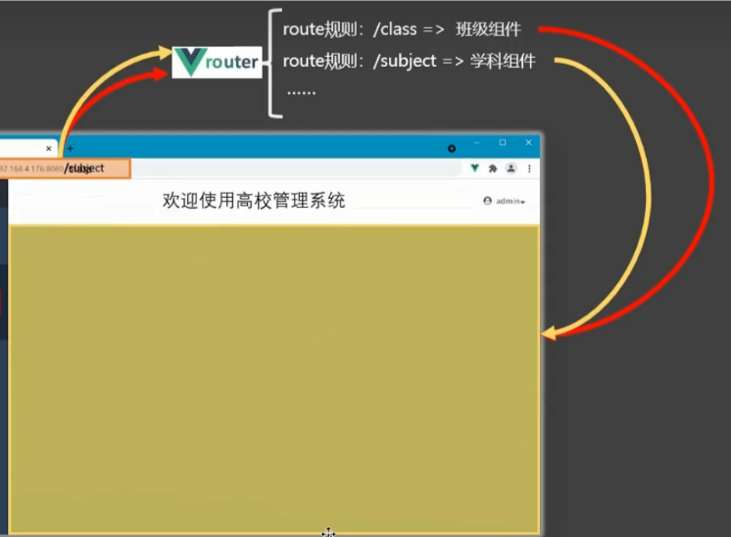Click the Vue router logo image
The image size is (731, 537).
218,62
